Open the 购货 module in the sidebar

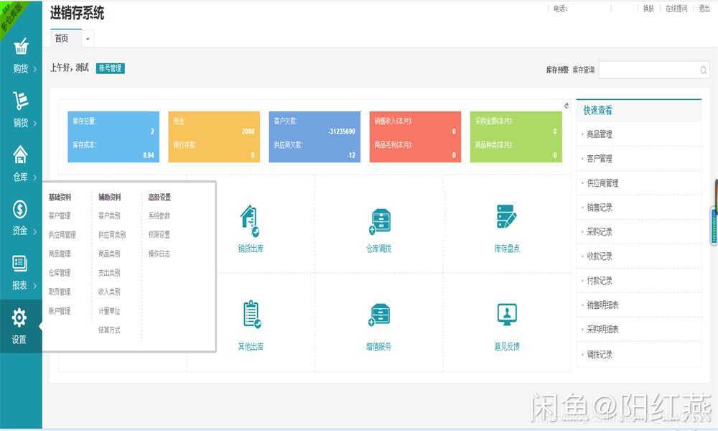click(21, 56)
